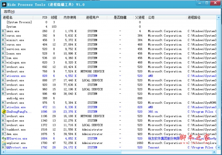Click the ZhuDongFangYu process icon
Viewport: 222px width, 155px height.
[4, 111]
